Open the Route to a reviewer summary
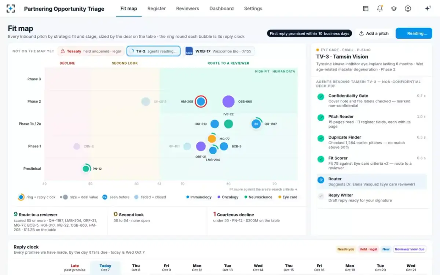Screen dimensions: 440x275 58,221
